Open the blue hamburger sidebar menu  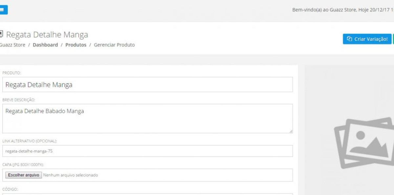click(x=3, y=10)
